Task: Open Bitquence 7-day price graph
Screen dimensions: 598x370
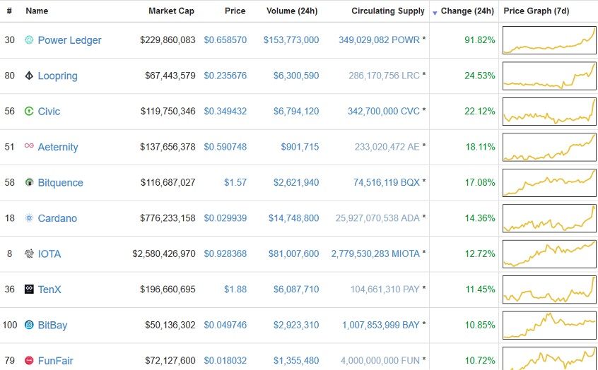Action: pos(549,182)
